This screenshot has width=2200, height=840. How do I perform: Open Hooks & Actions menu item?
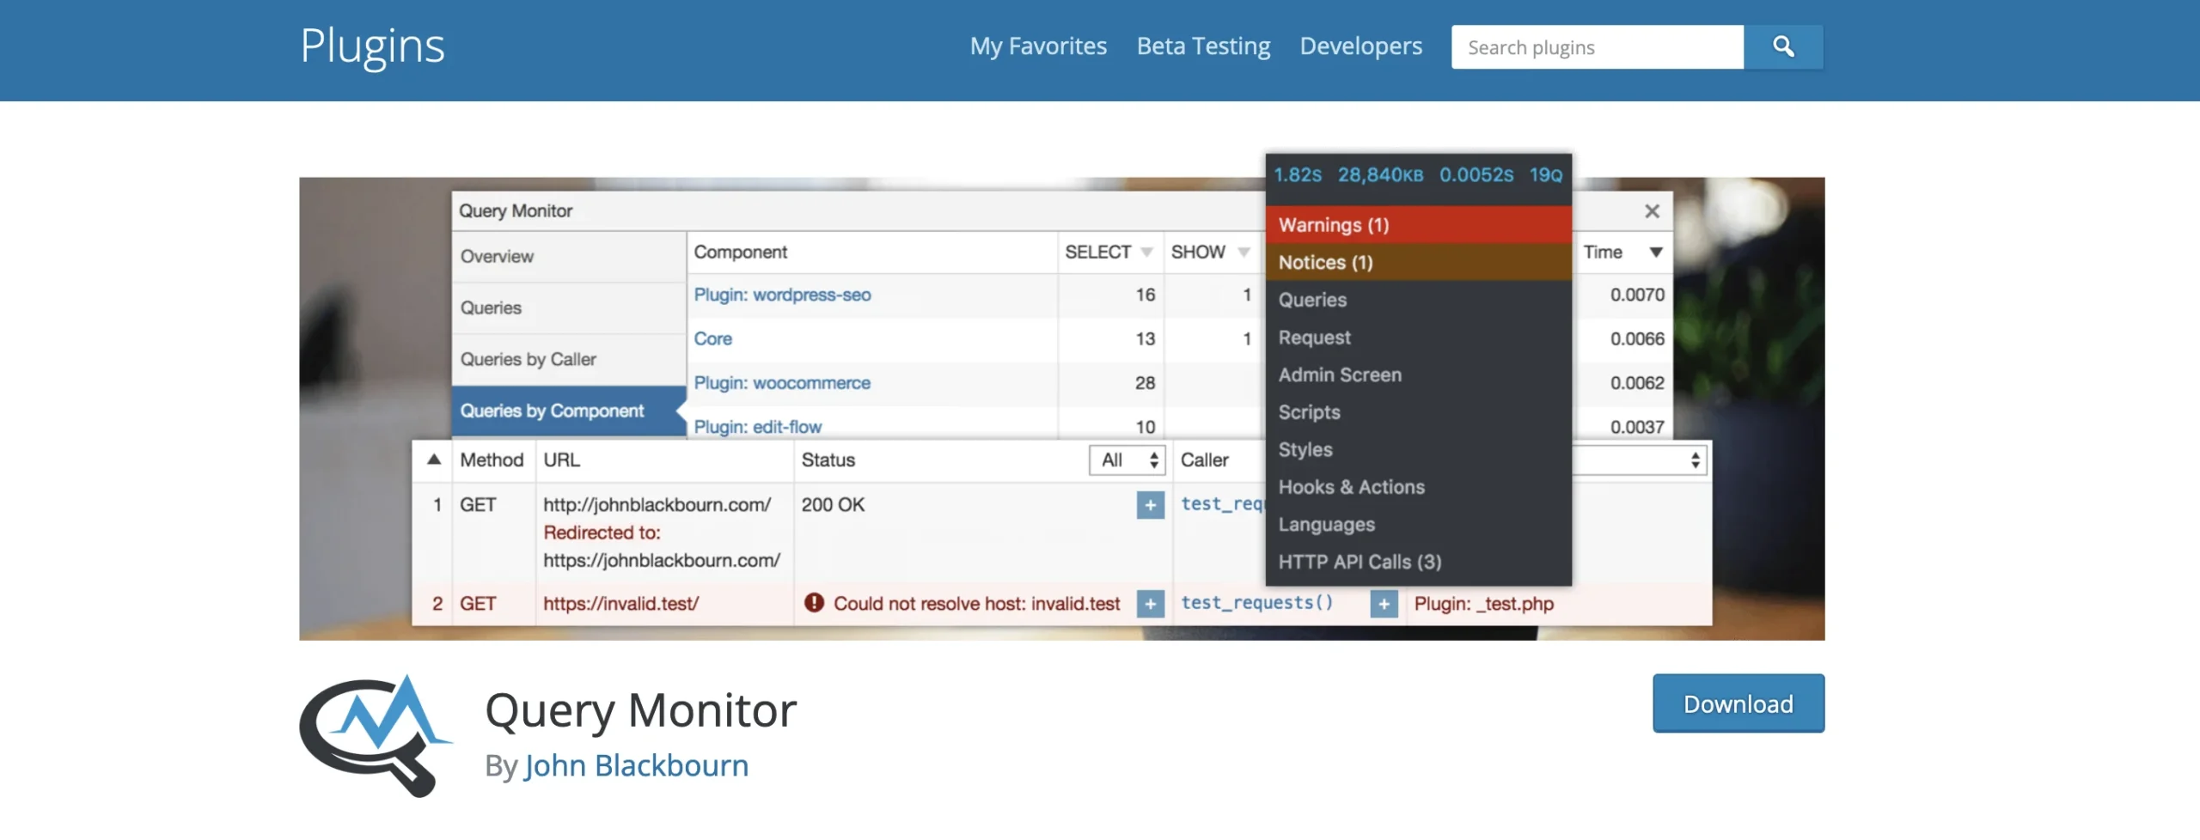point(1419,487)
